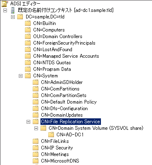The height and width of the screenshot is (165, 152).
Task: Click the folder icon for CN=Dfs-Configuration
Action: click(36, 108)
